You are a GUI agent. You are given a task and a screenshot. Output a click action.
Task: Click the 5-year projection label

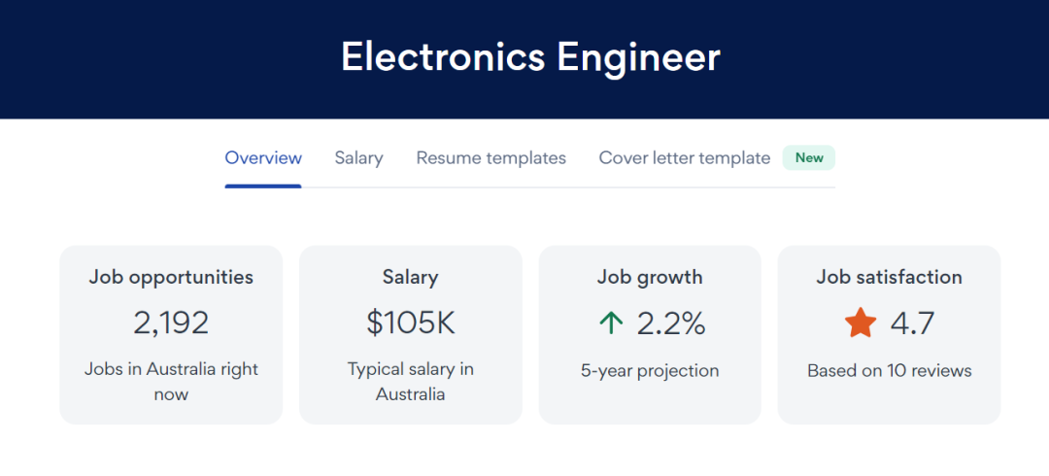tap(650, 370)
